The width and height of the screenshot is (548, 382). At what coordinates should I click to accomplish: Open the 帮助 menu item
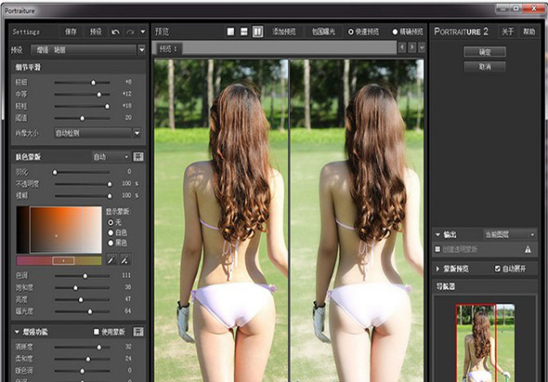click(x=529, y=32)
